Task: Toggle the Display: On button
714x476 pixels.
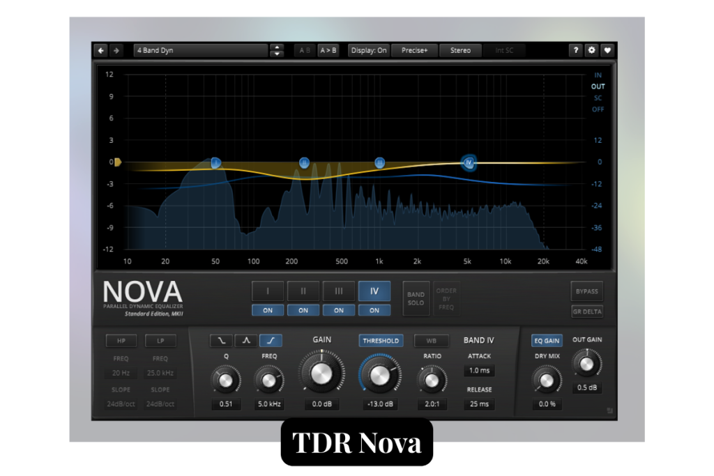Action: click(368, 50)
